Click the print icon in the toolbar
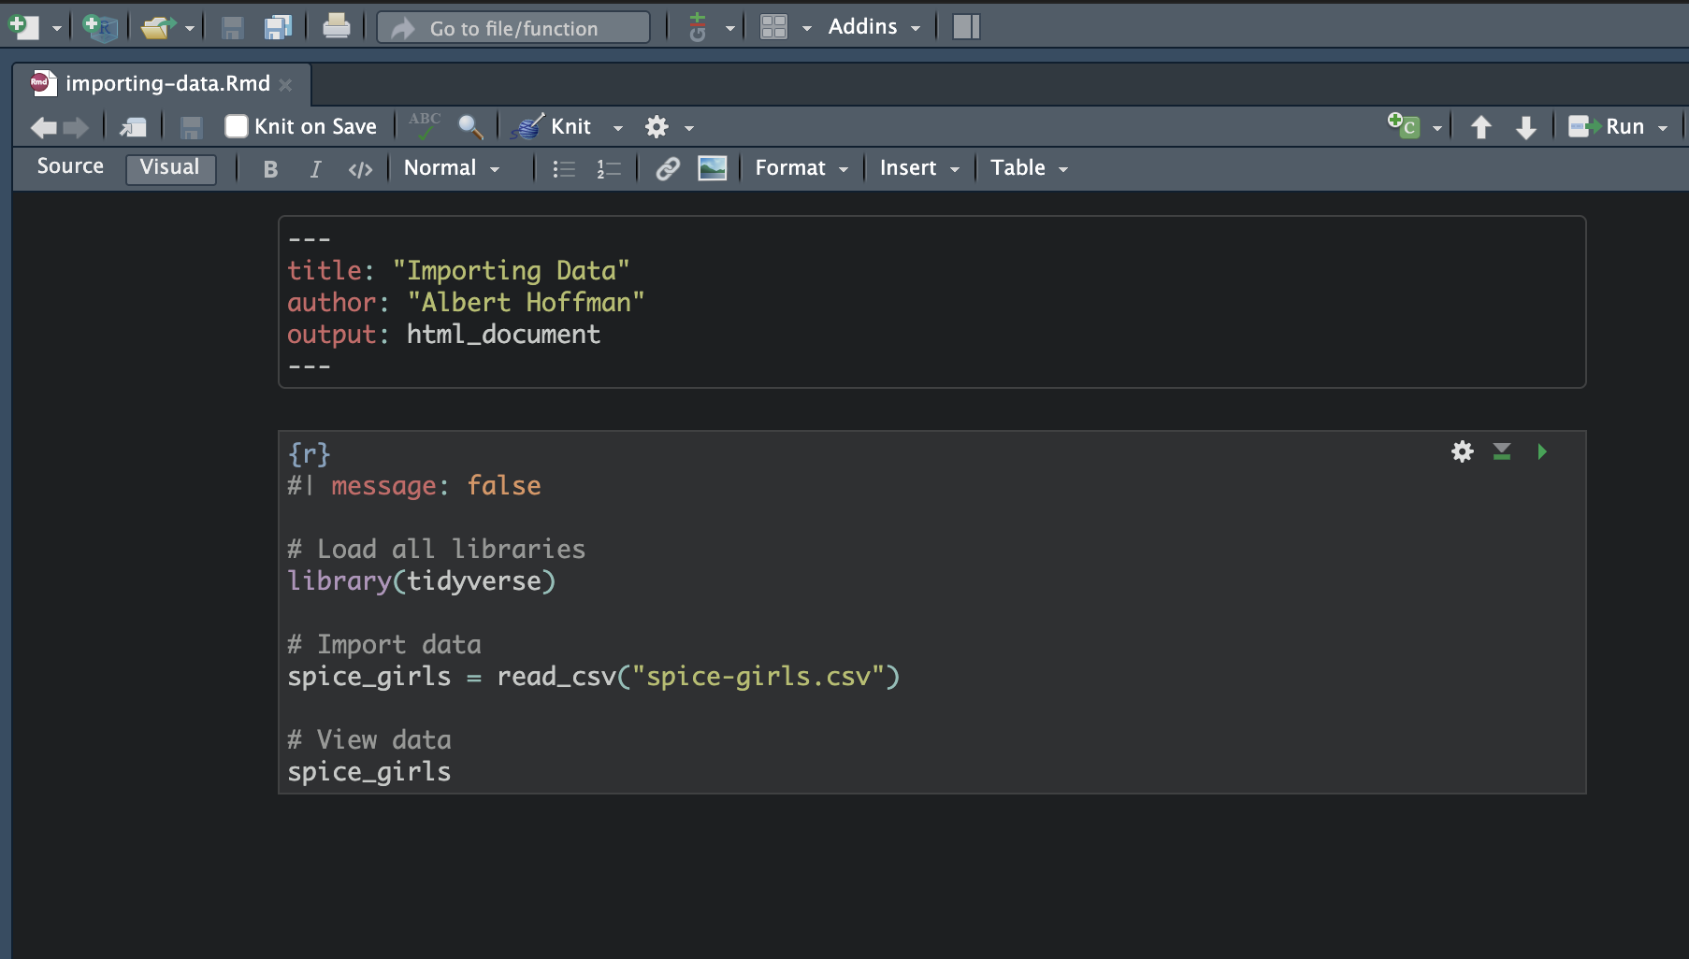The image size is (1689, 959). 336,27
